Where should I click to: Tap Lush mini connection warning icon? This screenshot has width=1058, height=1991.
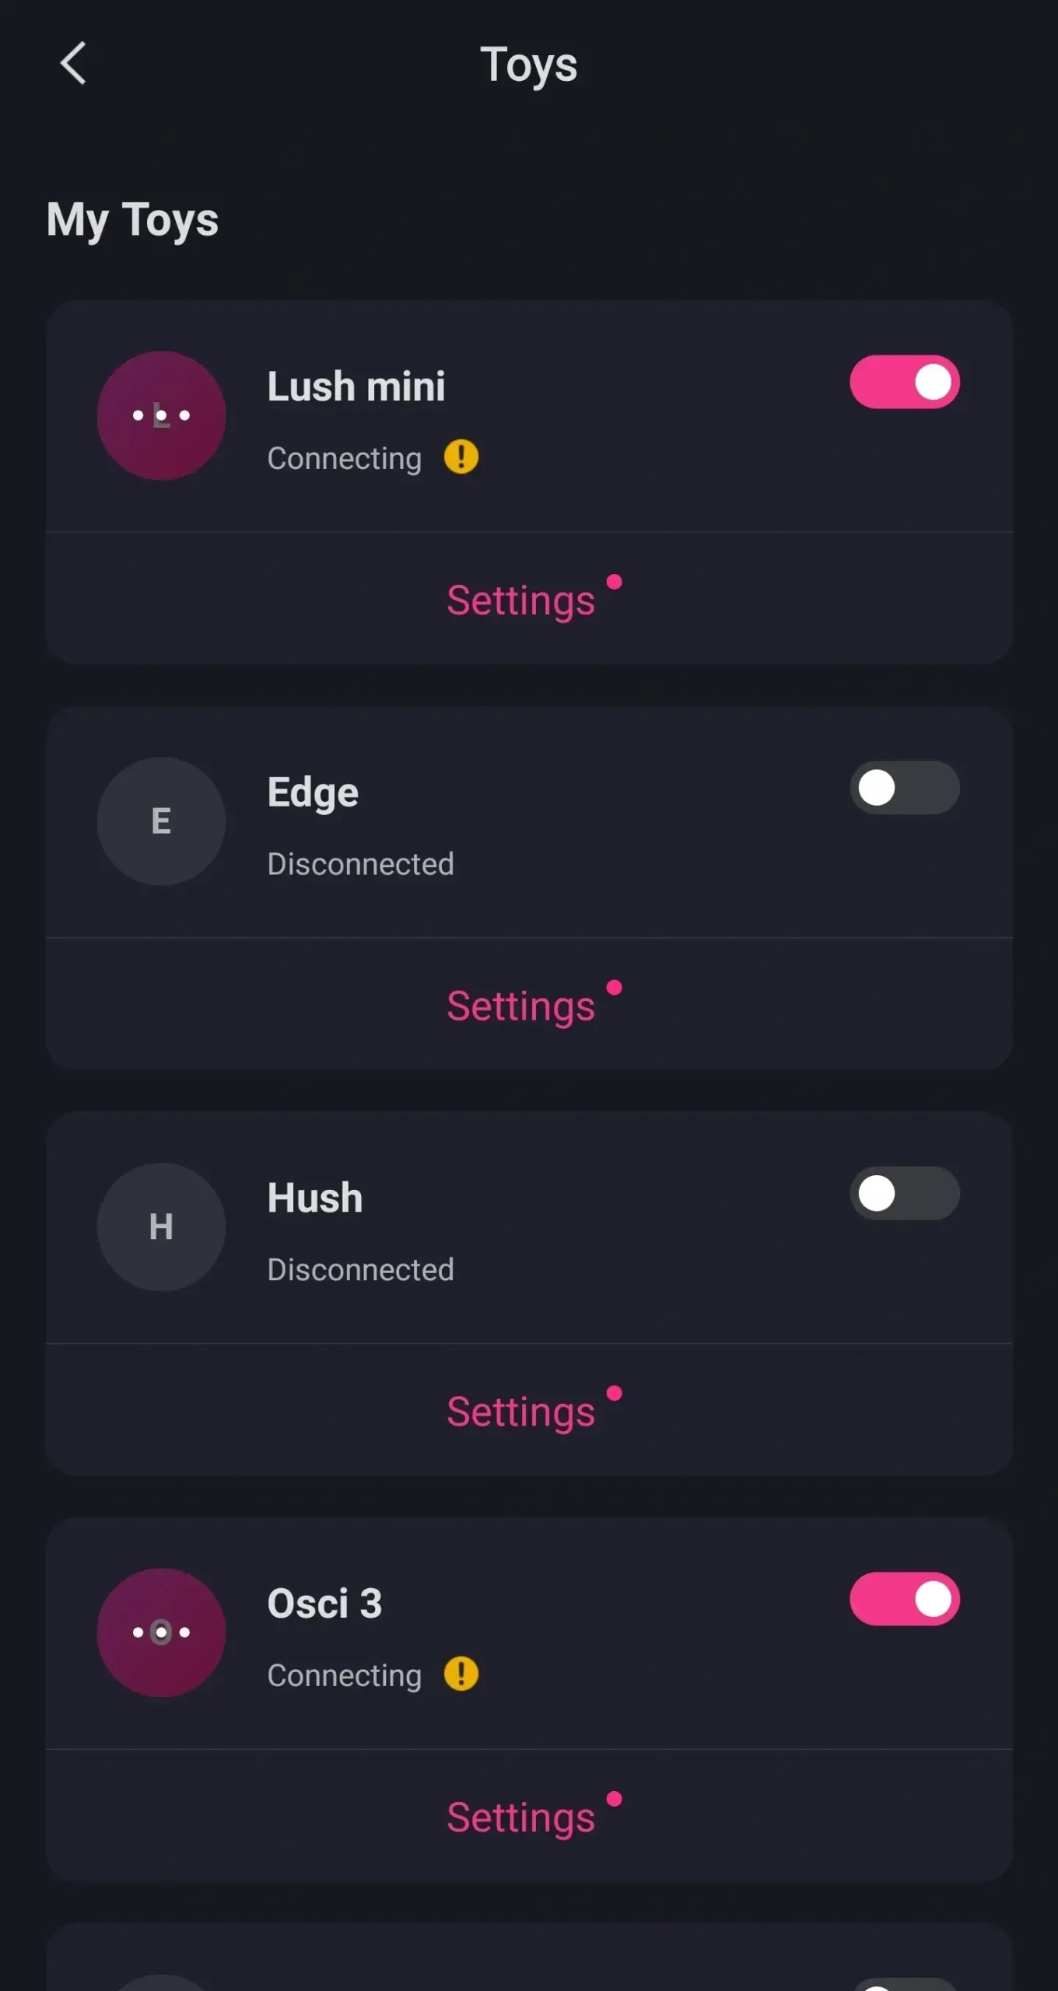[461, 457]
